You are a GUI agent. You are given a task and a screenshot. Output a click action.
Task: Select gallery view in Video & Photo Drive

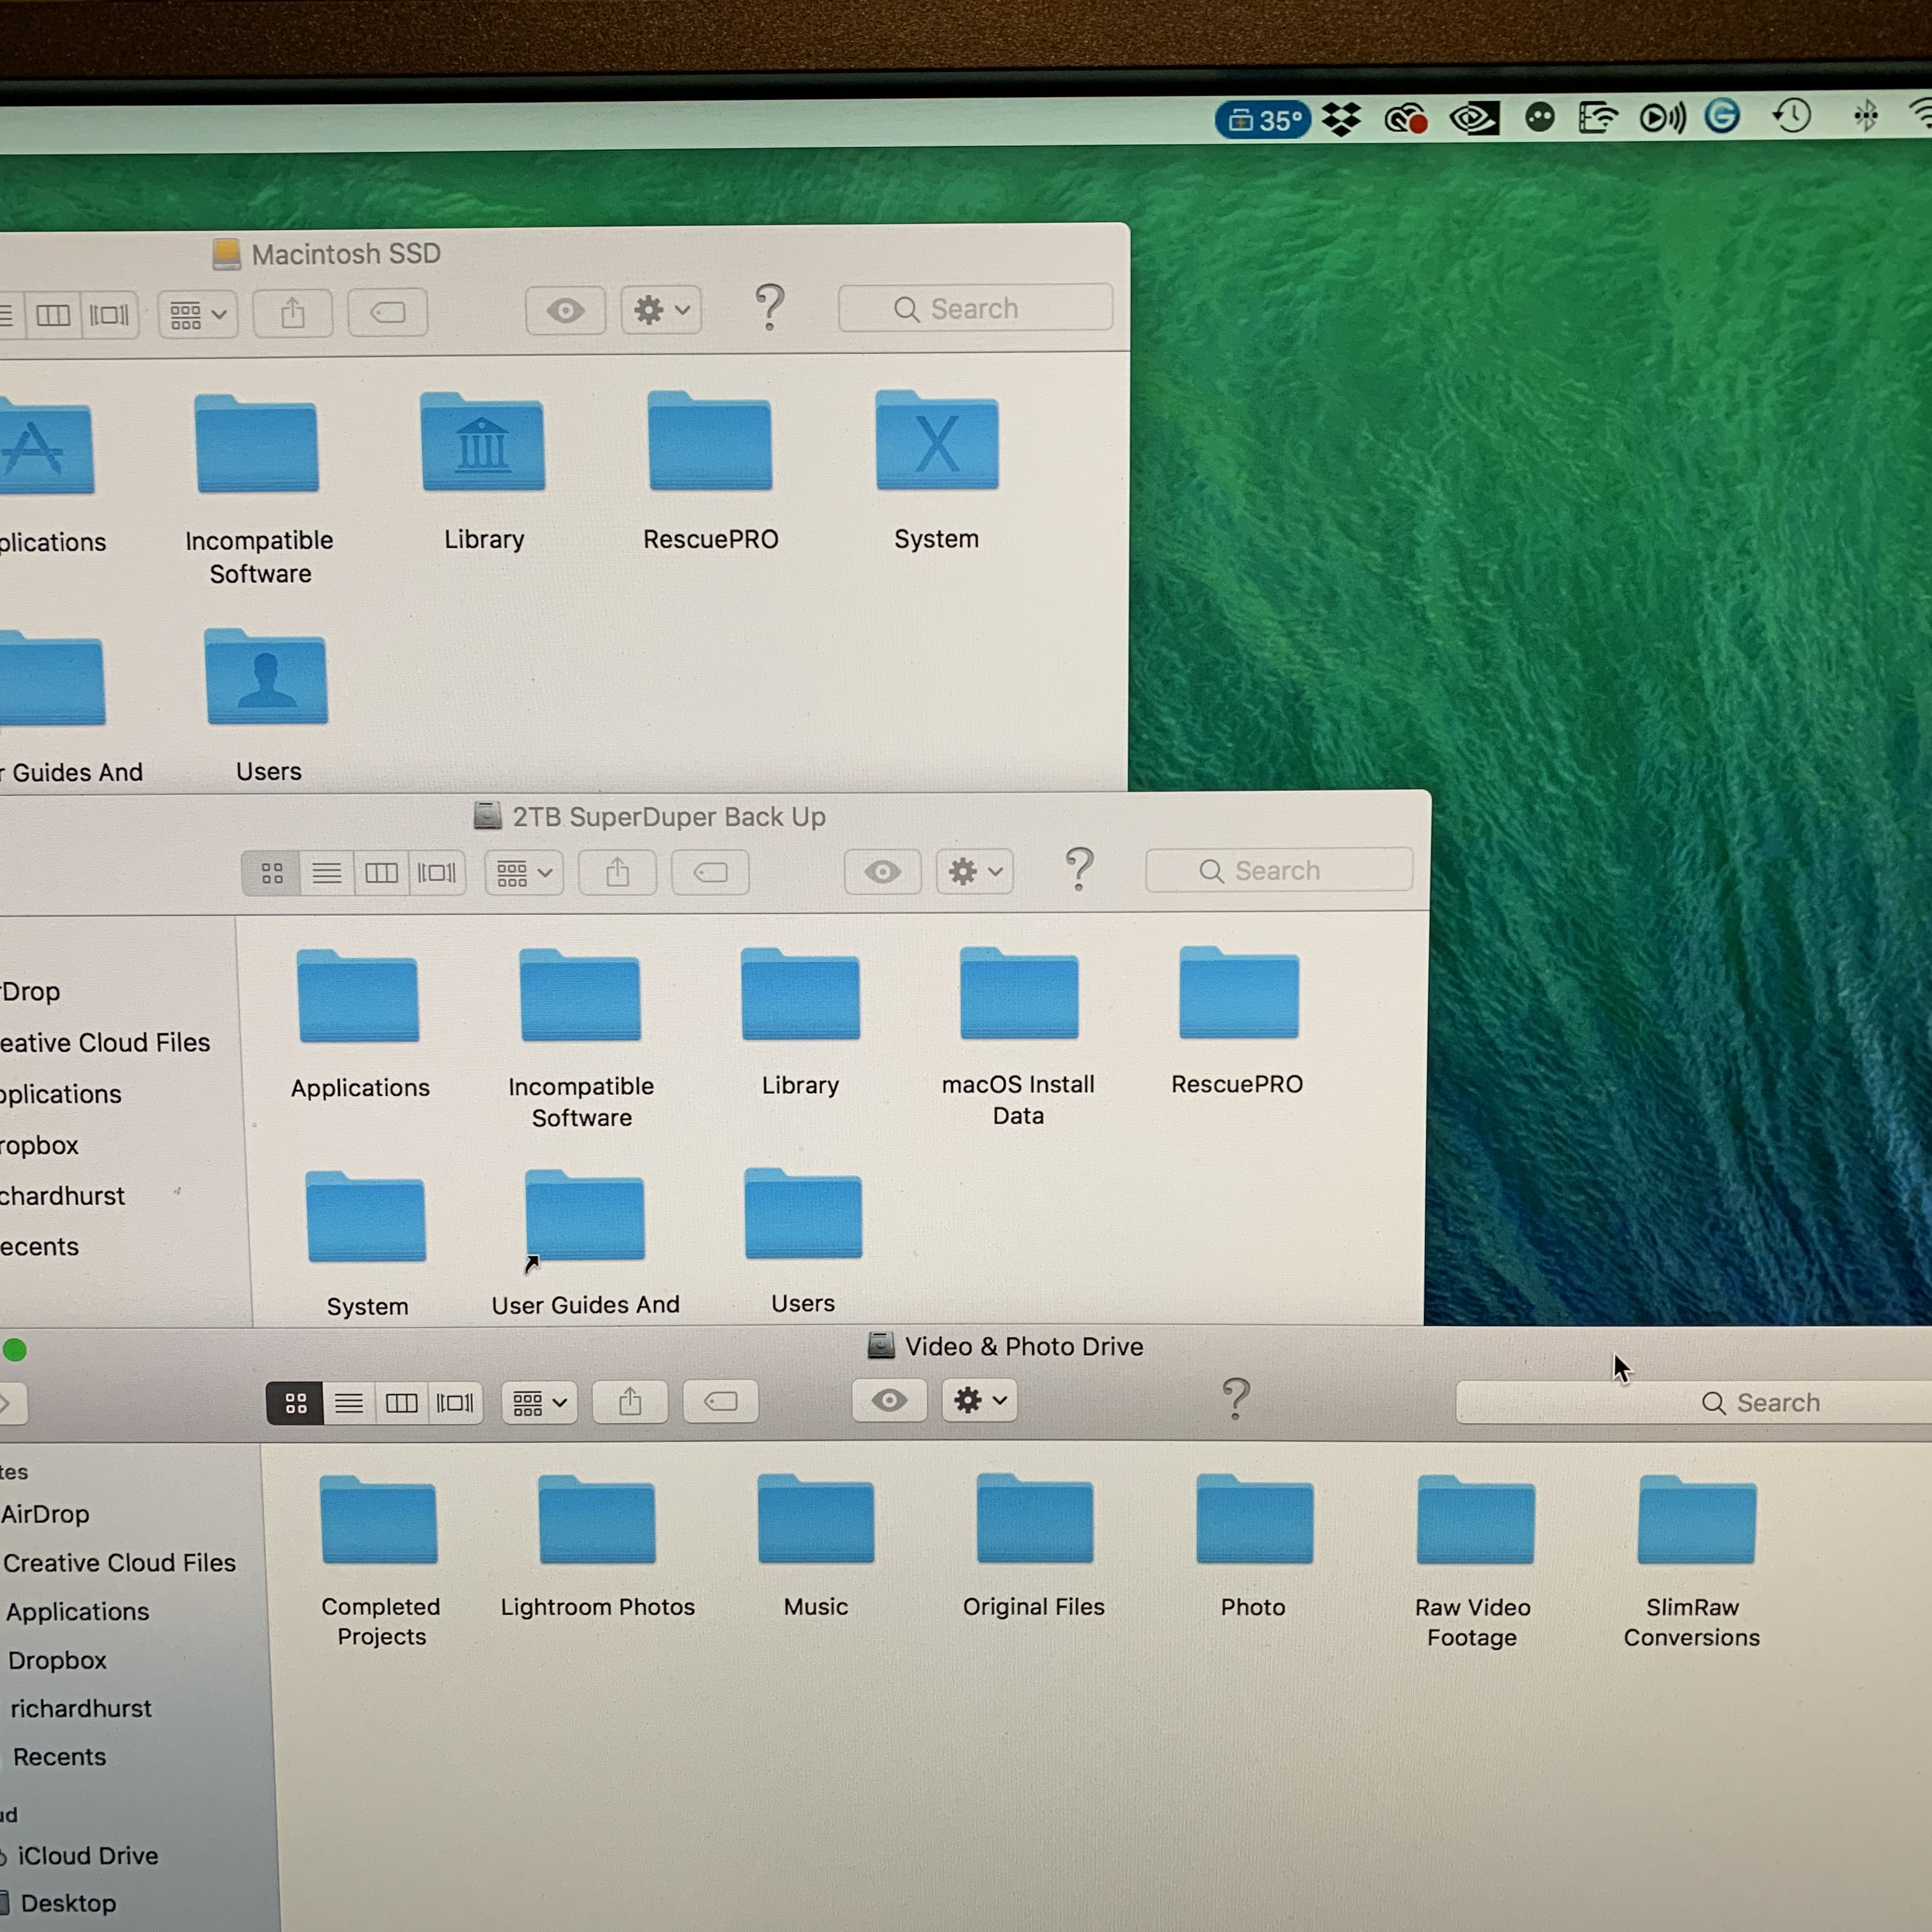pyautogui.click(x=455, y=1403)
